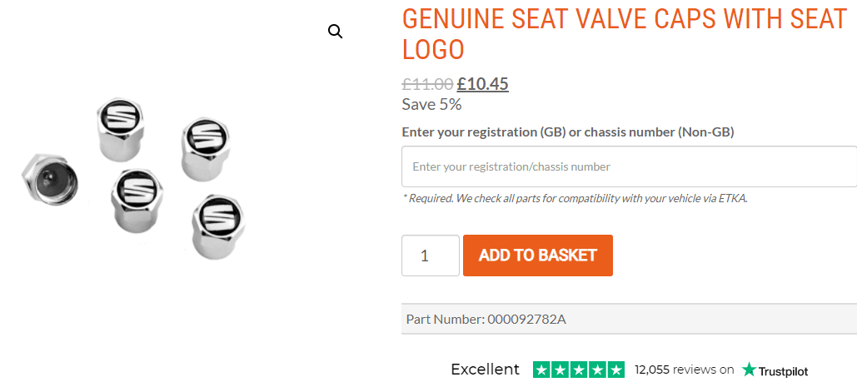Click the center SEAT logo valve cap
This screenshot has height=387, width=857.
[x=136, y=200]
